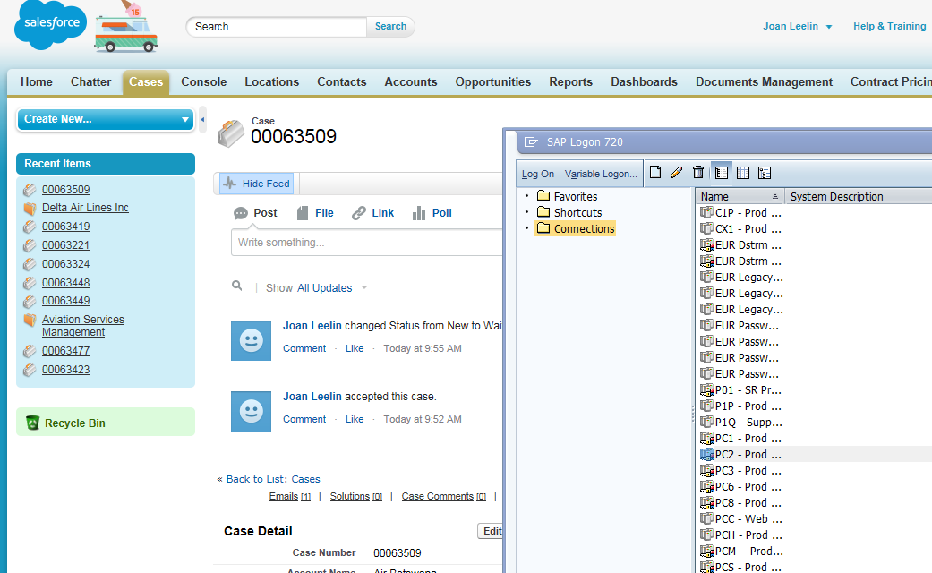The height and width of the screenshot is (573, 932).
Task: Click the new connection blank-page icon
Action: point(655,173)
